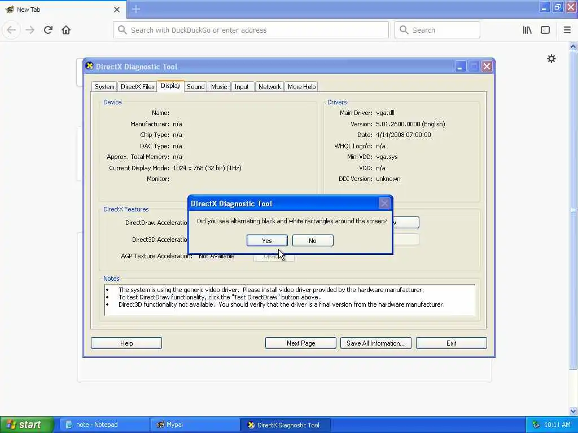The width and height of the screenshot is (578, 433).
Task: Close the DirectX Diagnostic Tool window
Action: pos(487,67)
